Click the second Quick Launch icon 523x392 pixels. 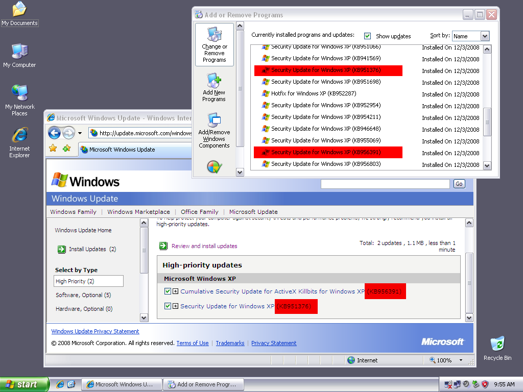pyautogui.click(x=72, y=384)
